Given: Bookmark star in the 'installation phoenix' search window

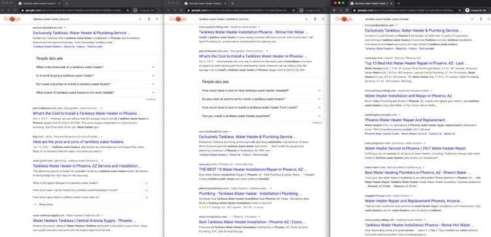Looking at the screenshot, I should pyautogui.click(x=294, y=10).
